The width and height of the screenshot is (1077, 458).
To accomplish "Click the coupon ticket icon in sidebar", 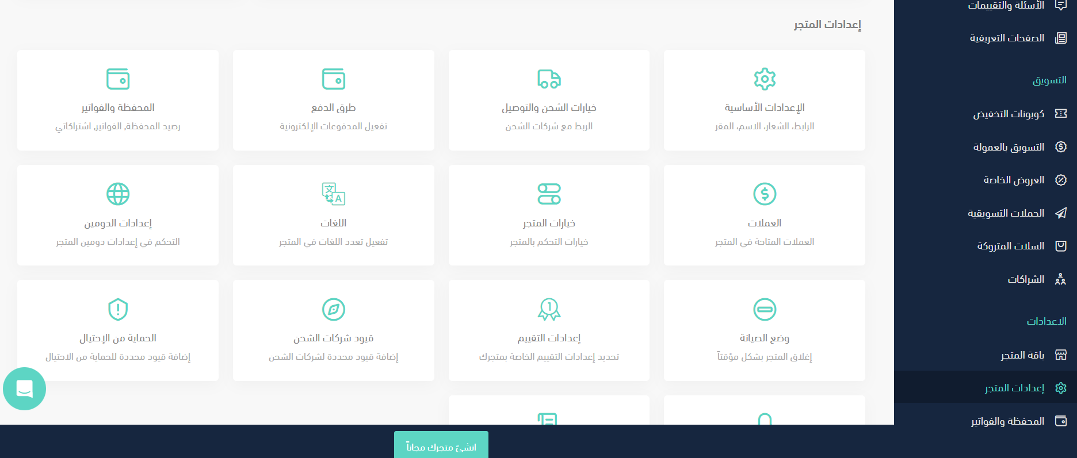I will coord(1061,114).
